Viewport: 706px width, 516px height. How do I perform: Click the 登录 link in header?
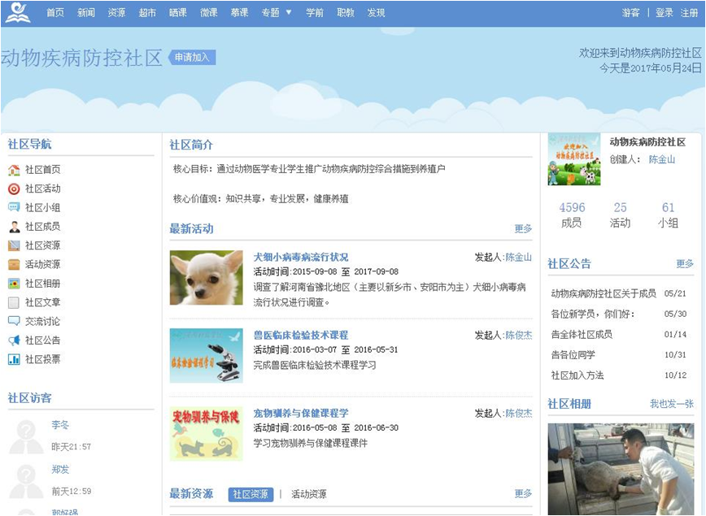pyautogui.click(x=665, y=13)
